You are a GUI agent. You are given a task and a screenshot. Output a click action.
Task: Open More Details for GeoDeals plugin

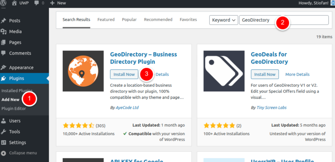(x=297, y=75)
